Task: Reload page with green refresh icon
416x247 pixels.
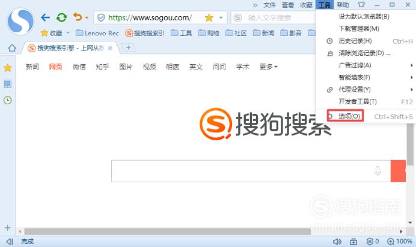Action: pos(61,18)
